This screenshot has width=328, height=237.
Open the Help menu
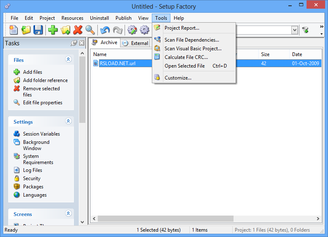[179, 18]
